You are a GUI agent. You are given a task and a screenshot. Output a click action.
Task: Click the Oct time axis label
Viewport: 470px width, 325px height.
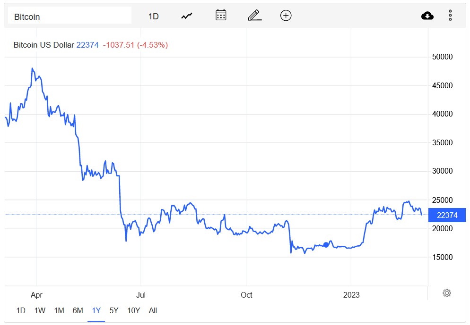(246, 295)
